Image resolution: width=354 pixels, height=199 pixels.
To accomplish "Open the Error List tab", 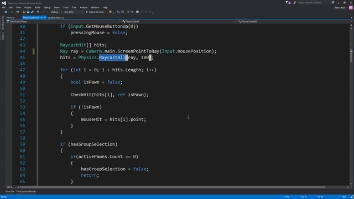I will pyautogui.click(x=10, y=192).
